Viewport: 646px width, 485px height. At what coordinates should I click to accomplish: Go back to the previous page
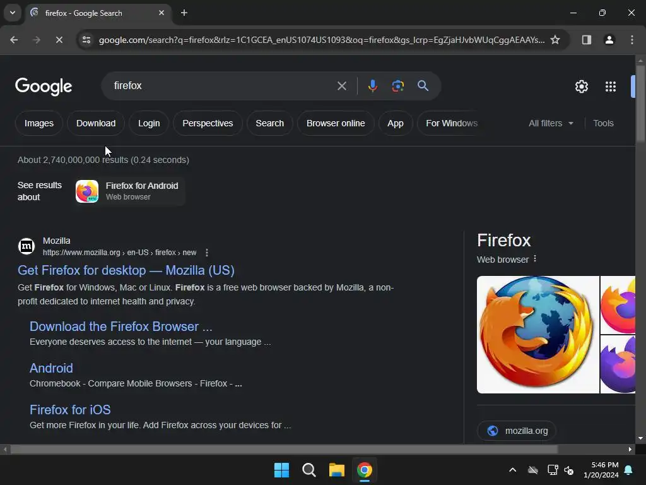14,40
